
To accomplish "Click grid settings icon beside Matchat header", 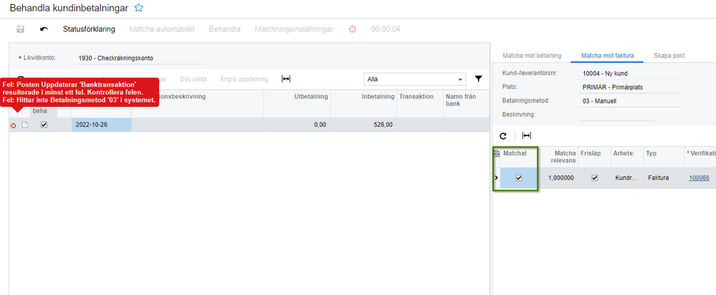I will (x=497, y=154).
